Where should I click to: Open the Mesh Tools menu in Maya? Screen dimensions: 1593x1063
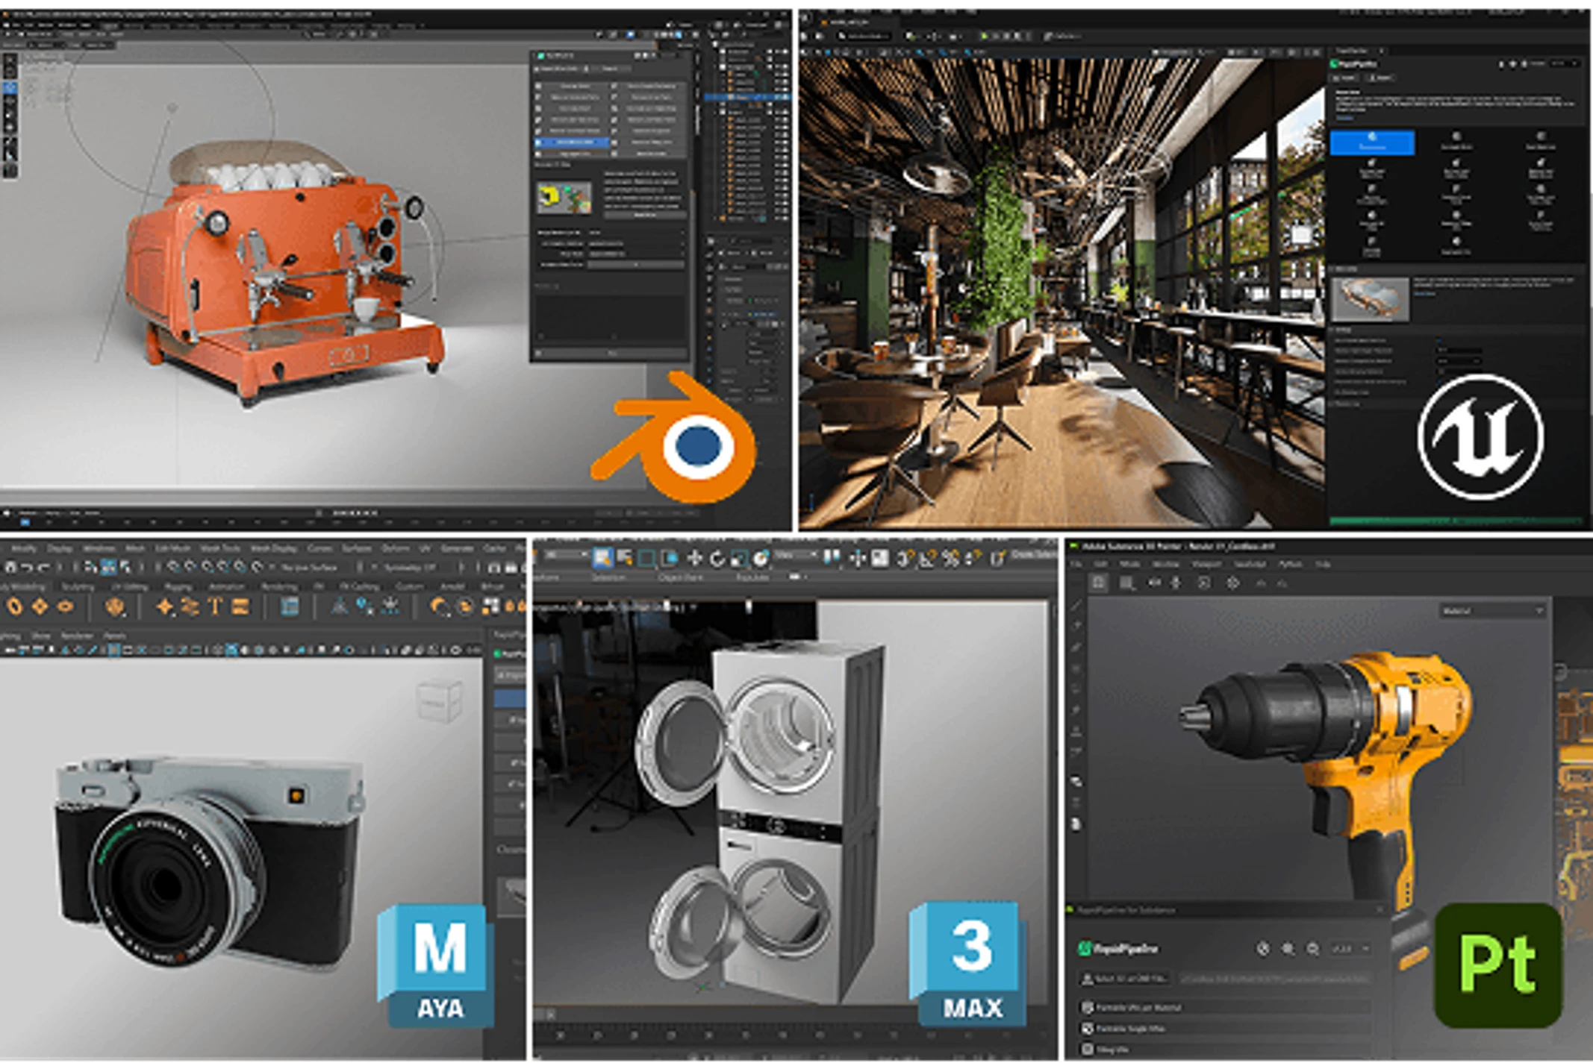[x=219, y=548]
